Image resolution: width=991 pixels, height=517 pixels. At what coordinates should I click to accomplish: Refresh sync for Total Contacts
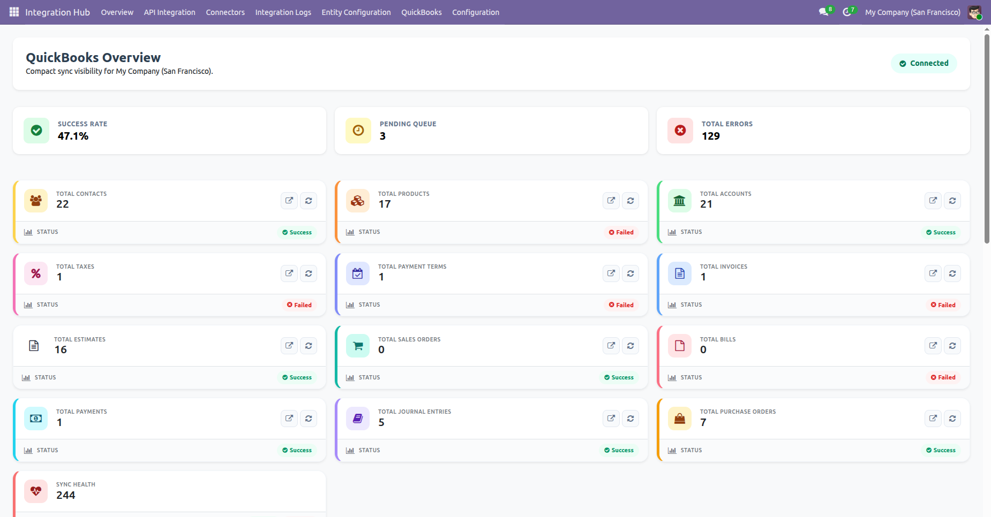click(309, 201)
